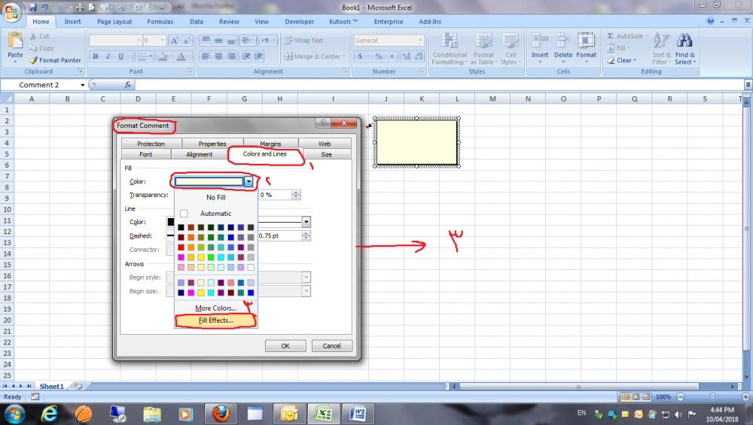The height and width of the screenshot is (425, 753).
Task: Click the Office Button orb
Action: [11, 11]
